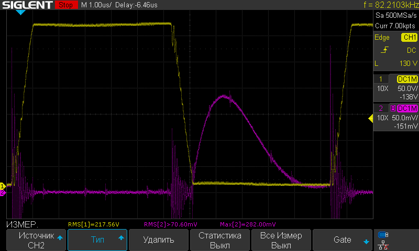Open the Тип measurement type menu
419x251 pixels.
coord(97,240)
